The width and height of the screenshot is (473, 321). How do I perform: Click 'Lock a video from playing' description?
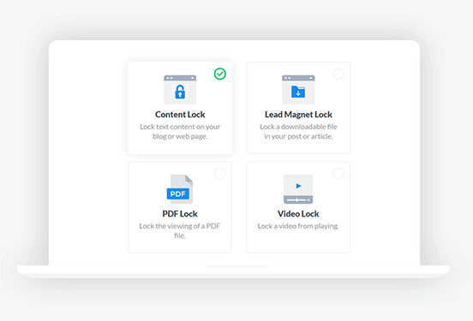click(298, 226)
